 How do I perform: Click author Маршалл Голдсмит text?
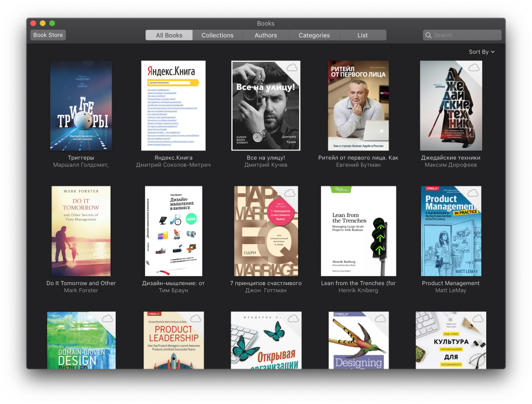(81, 165)
